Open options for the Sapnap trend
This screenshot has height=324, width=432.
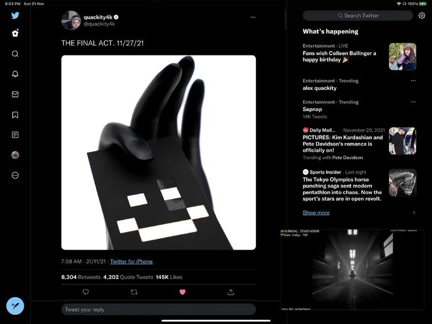413,102
